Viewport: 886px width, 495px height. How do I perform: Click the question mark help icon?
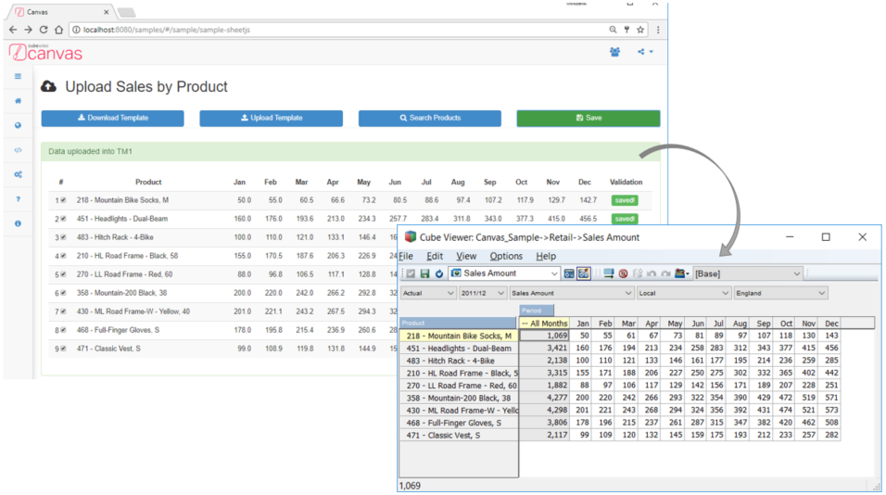(18, 199)
